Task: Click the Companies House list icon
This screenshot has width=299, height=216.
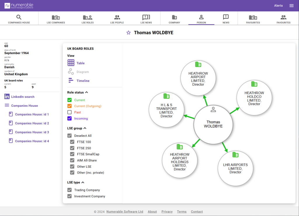Action: (7, 105)
